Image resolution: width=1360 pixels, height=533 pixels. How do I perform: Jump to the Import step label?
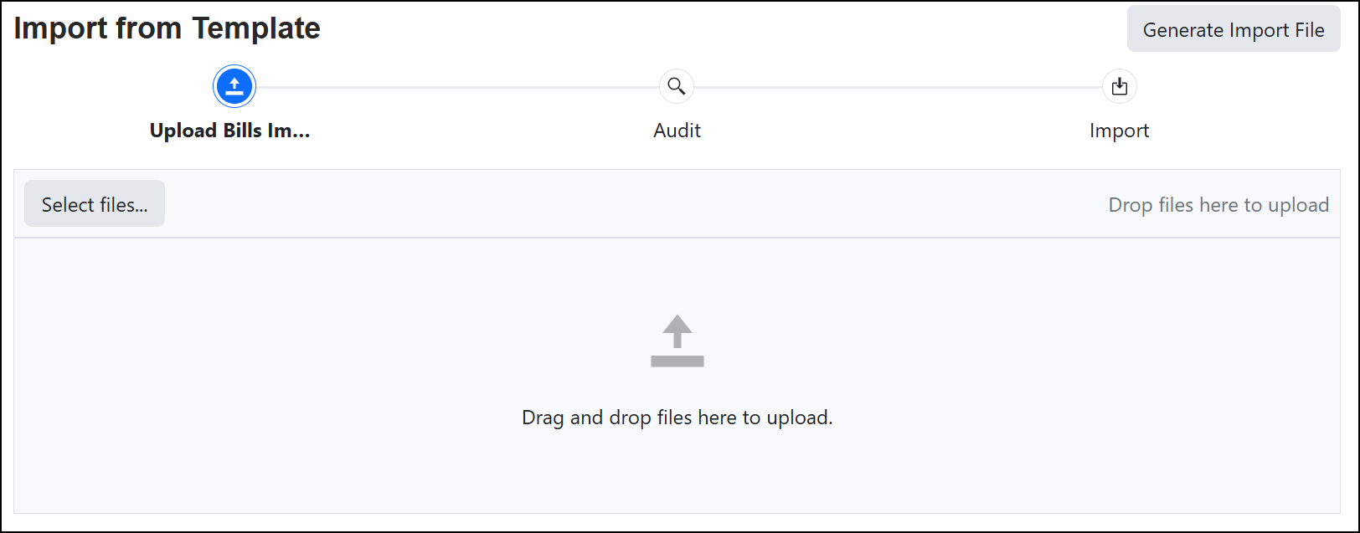1119,131
